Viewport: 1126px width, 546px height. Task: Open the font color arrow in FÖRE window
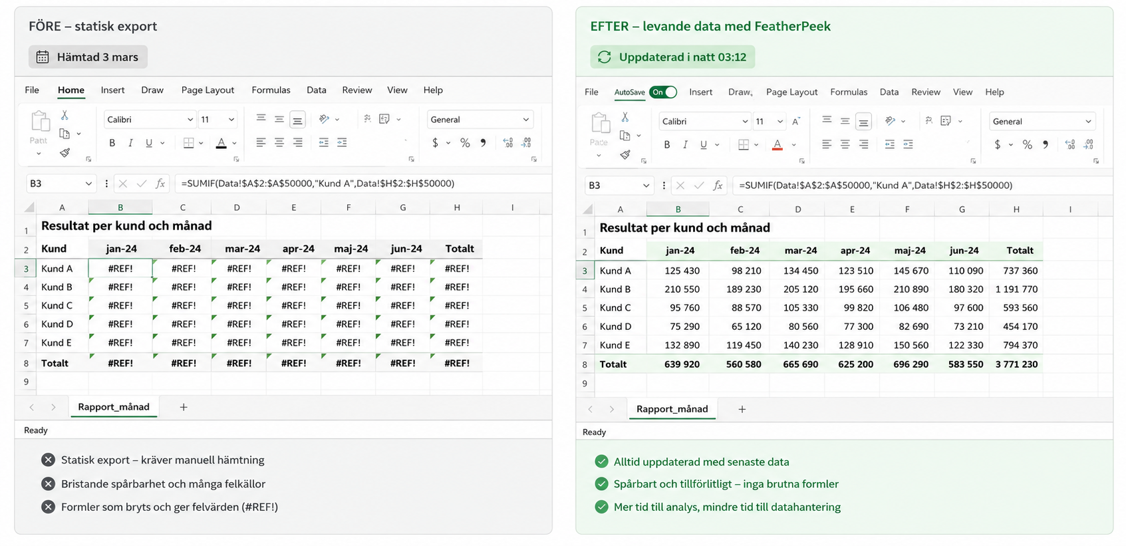coord(234,144)
